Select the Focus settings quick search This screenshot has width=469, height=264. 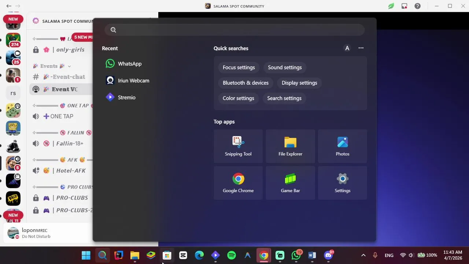pos(239,67)
